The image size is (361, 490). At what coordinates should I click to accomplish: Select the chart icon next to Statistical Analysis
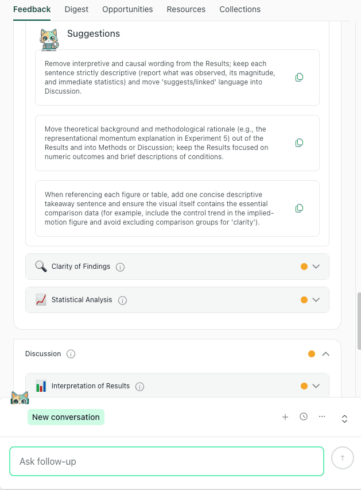[x=40, y=299]
